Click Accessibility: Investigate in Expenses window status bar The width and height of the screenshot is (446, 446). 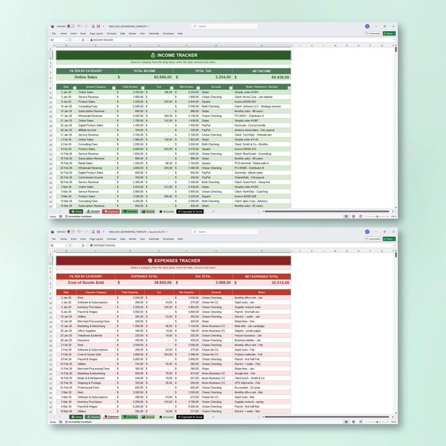(x=79, y=422)
